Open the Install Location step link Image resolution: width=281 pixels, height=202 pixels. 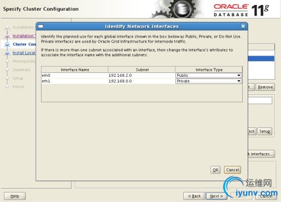coord(24,53)
